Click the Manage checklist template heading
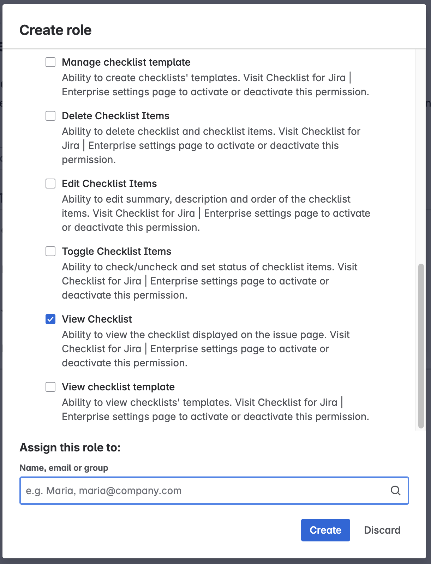 (x=126, y=62)
